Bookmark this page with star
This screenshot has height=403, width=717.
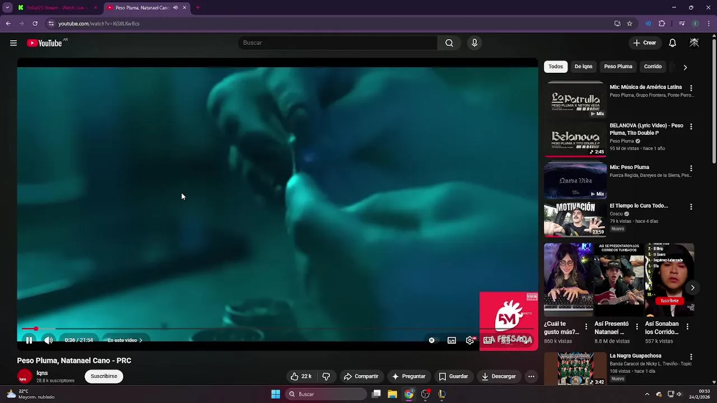(x=630, y=24)
